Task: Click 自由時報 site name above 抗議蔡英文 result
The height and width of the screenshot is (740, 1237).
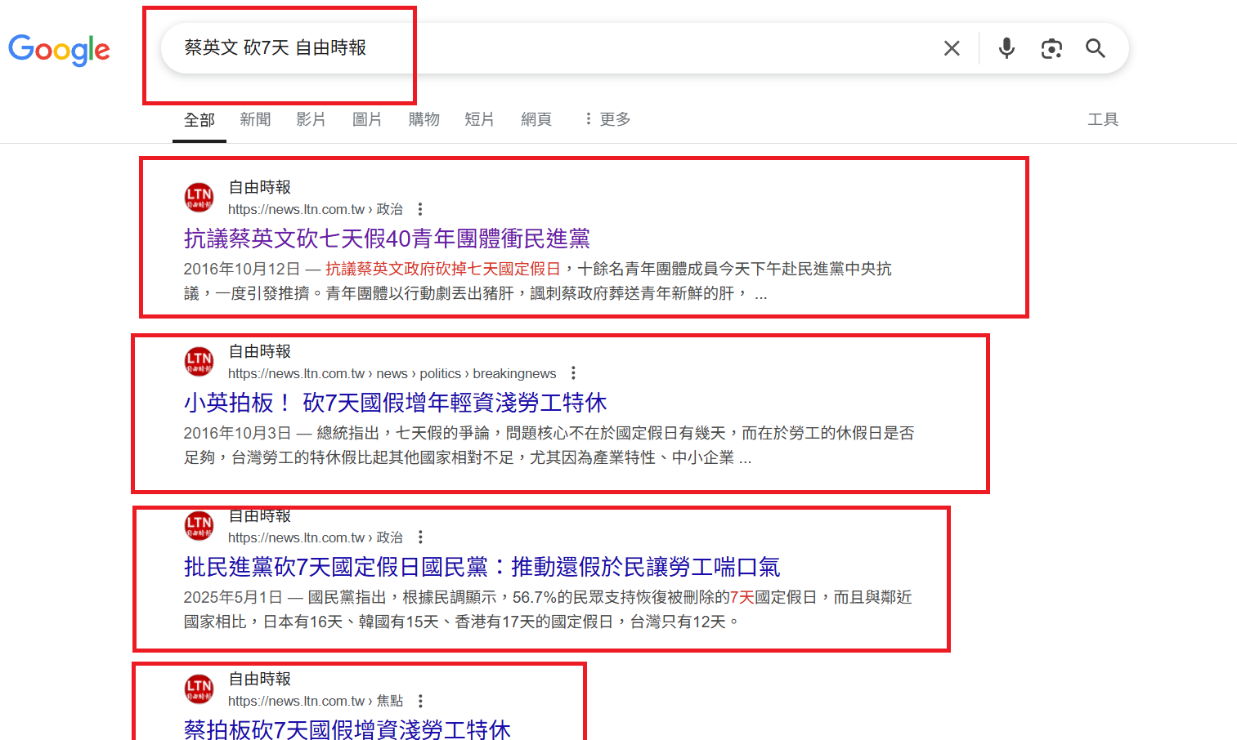Action: pyautogui.click(x=259, y=187)
